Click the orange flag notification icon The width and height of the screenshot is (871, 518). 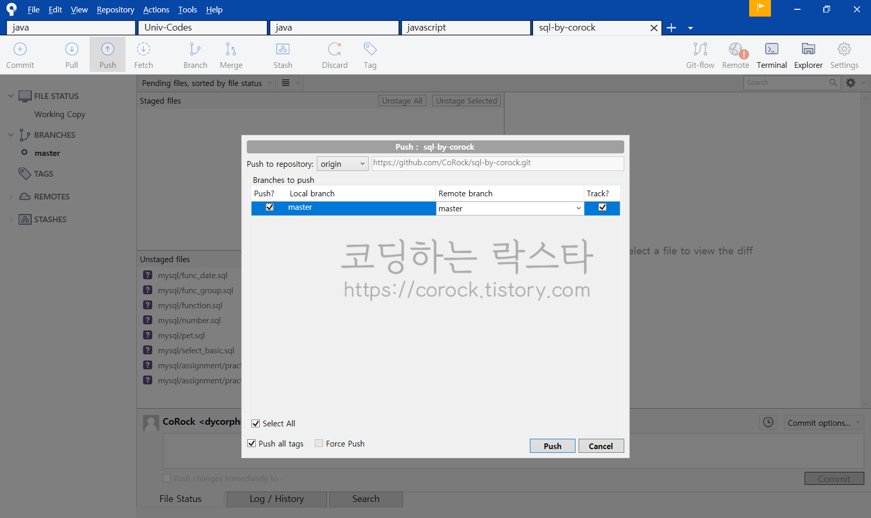coord(760,8)
